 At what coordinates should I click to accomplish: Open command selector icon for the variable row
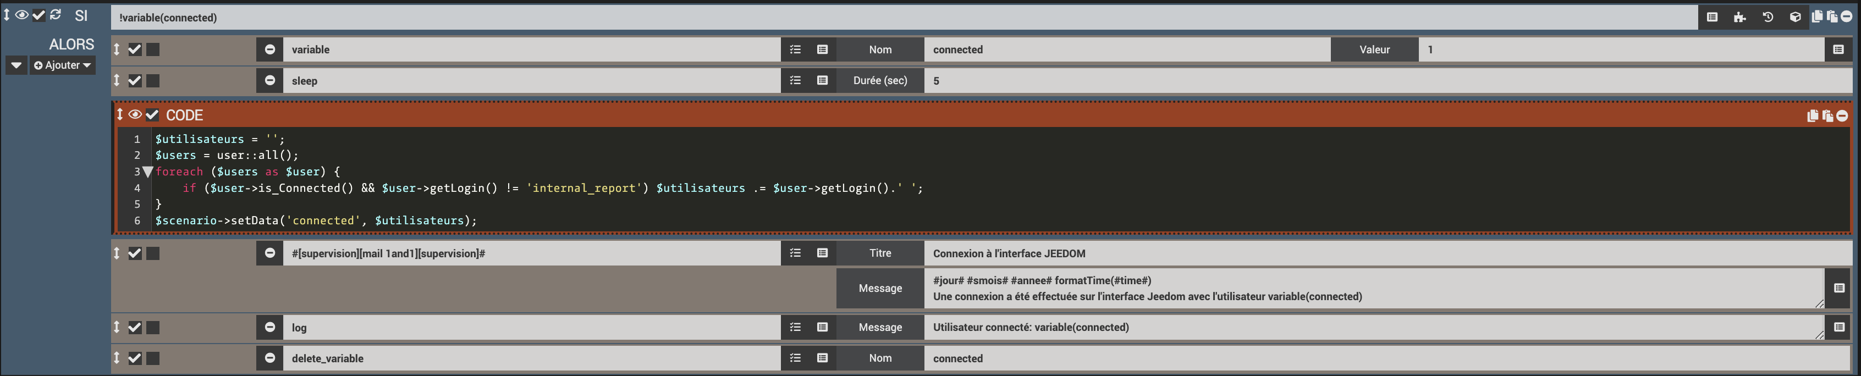[x=822, y=49]
